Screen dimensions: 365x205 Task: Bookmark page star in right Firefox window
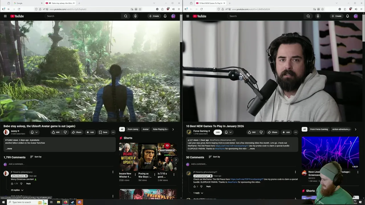323,9
